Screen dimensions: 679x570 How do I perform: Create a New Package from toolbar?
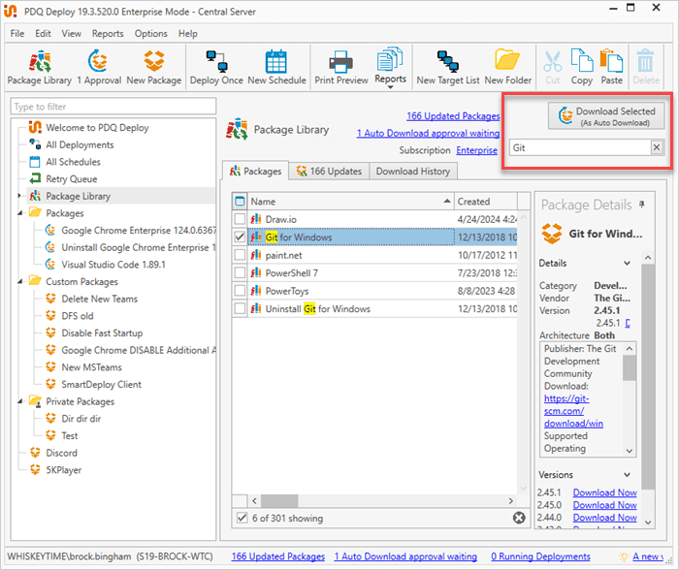tap(153, 68)
